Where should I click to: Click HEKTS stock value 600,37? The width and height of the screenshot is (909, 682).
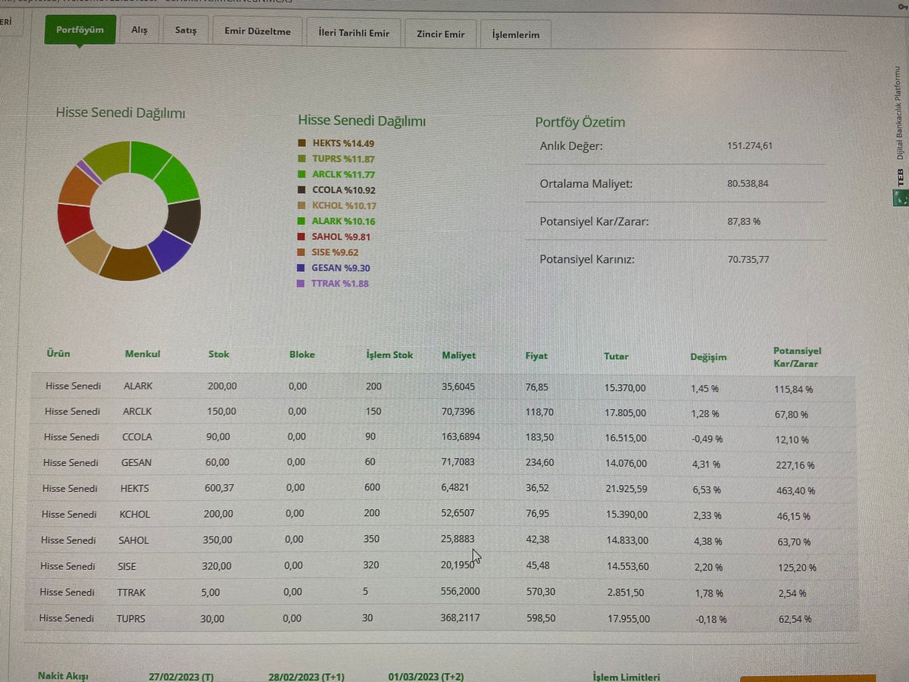point(220,488)
